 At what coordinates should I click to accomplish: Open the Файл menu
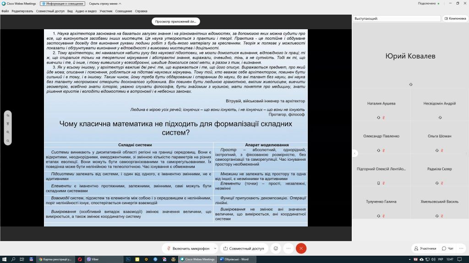click(5, 11)
